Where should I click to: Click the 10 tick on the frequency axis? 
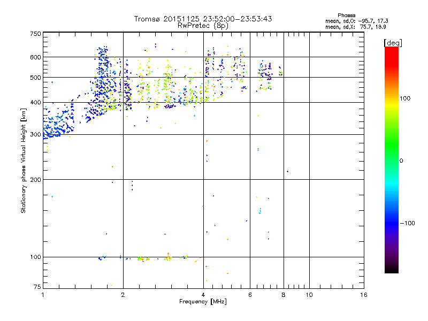tap(309, 295)
